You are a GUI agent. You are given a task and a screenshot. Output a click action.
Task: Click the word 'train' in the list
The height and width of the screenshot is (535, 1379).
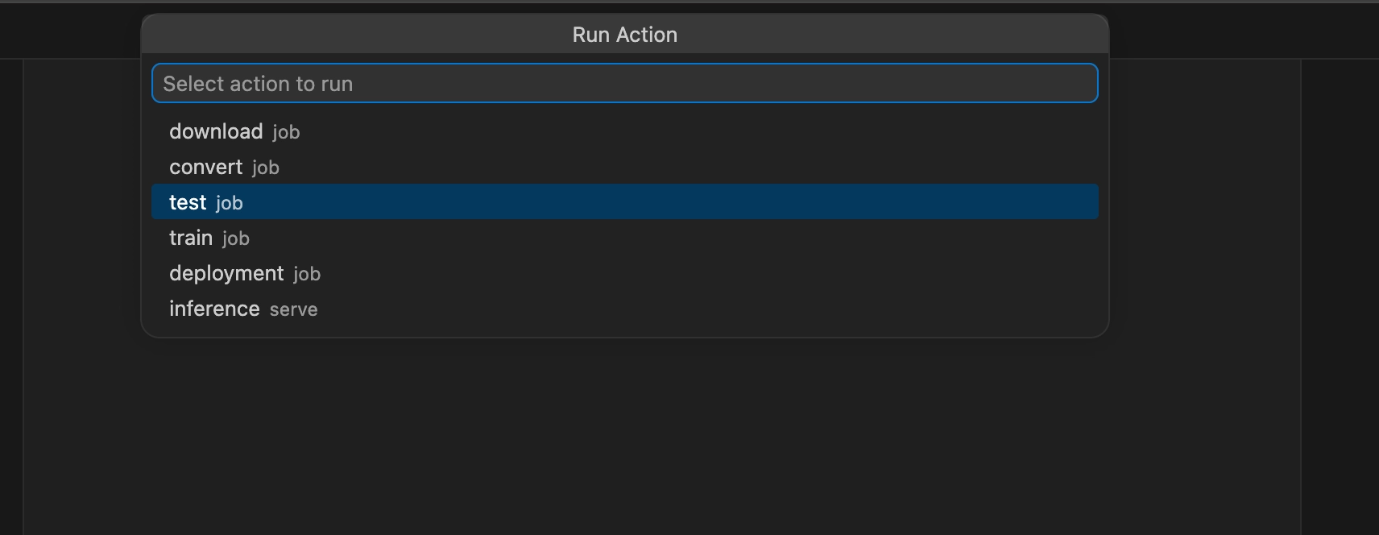[191, 238]
